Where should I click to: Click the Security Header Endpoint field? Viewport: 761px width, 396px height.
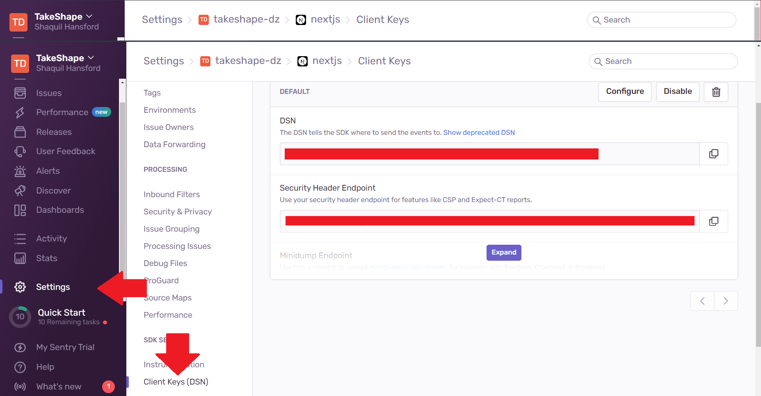(489, 221)
